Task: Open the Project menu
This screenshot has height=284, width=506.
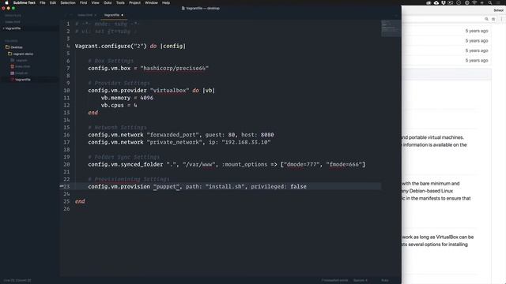Action: click(x=134, y=2)
